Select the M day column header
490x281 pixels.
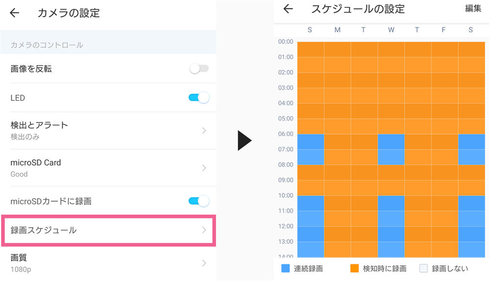(338, 30)
